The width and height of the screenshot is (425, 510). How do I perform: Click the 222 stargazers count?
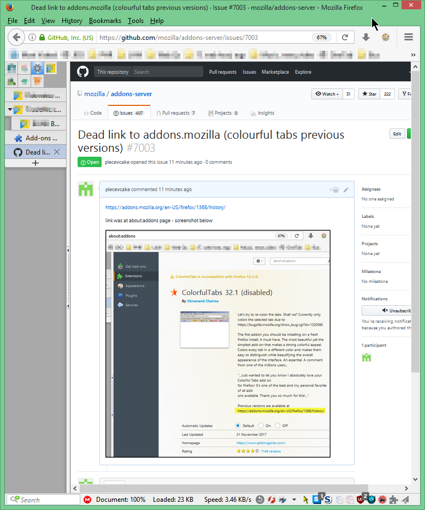[x=387, y=94]
